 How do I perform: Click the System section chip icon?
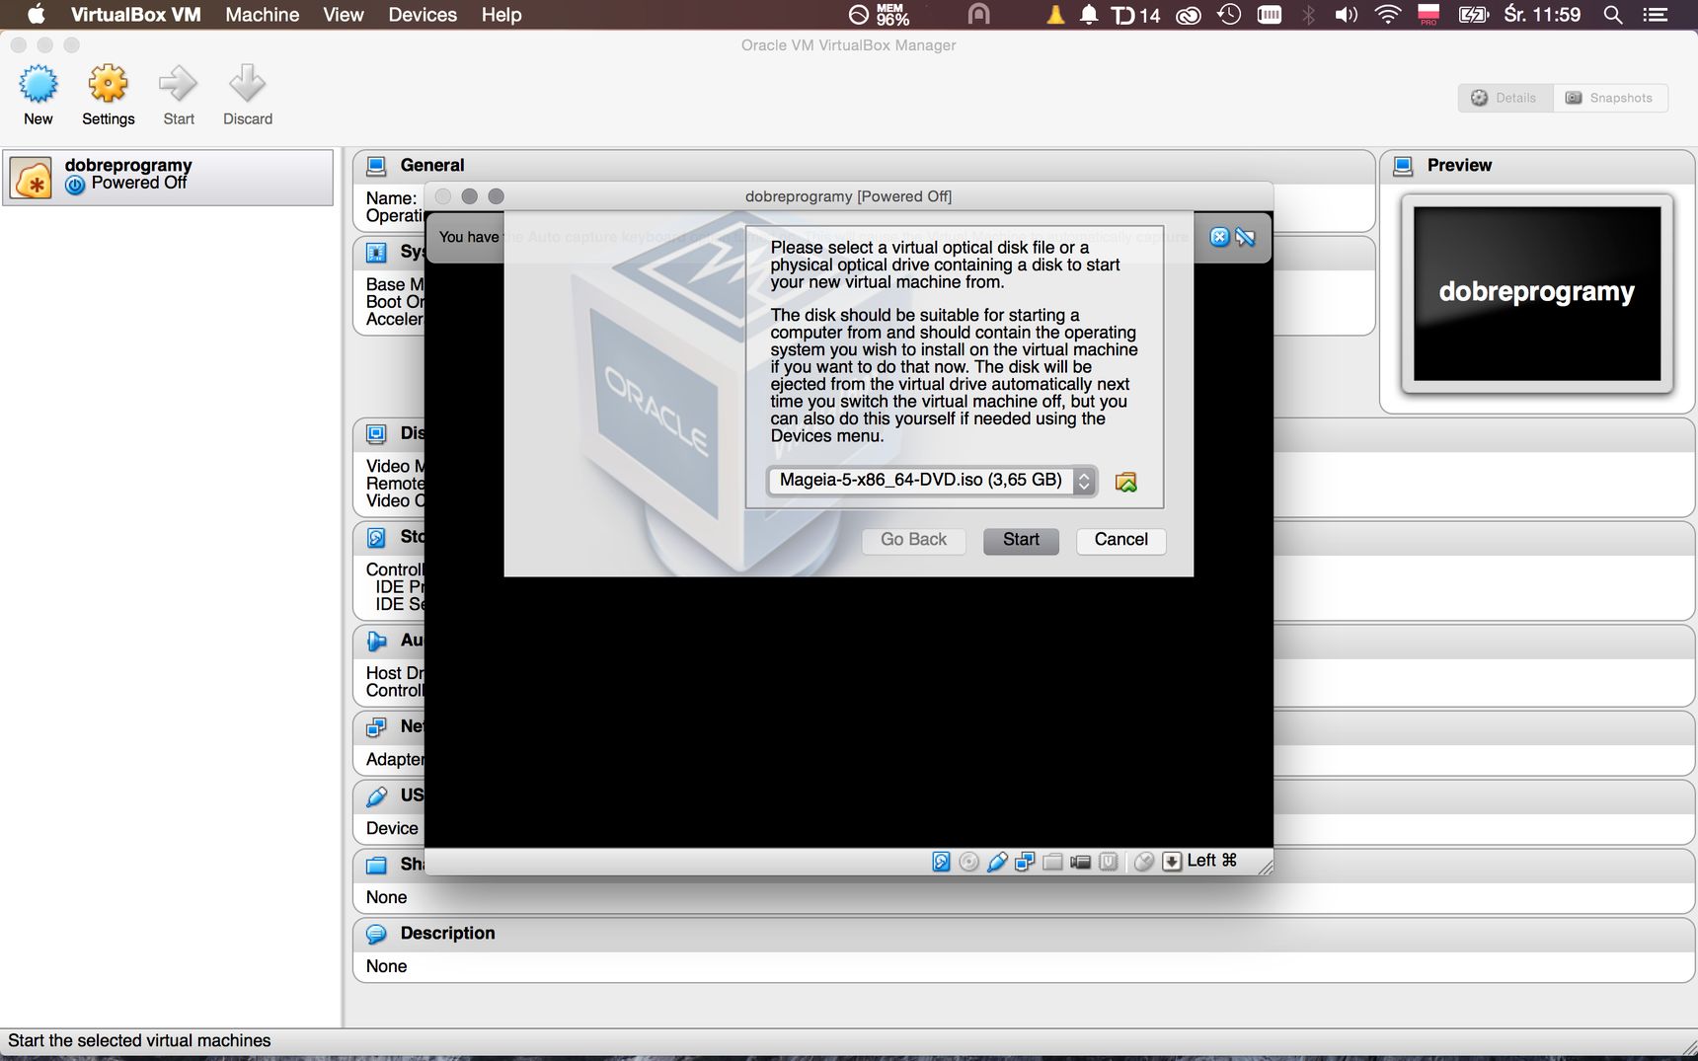[376, 253]
